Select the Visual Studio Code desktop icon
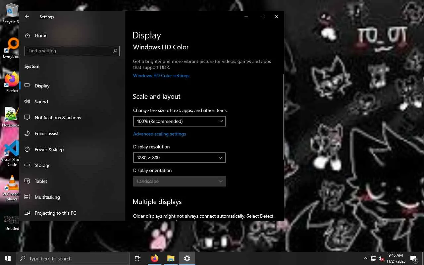The width and height of the screenshot is (424, 265). click(12, 153)
